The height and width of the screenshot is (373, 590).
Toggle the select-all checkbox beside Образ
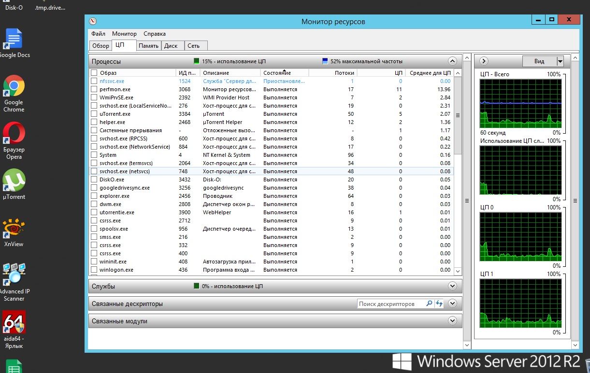coord(94,73)
